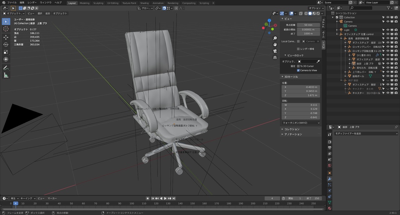Image resolution: width=400 pixels, height=215 pixels.
Task: Open the Object Data green triangle tab
Action: click(x=330, y=202)
